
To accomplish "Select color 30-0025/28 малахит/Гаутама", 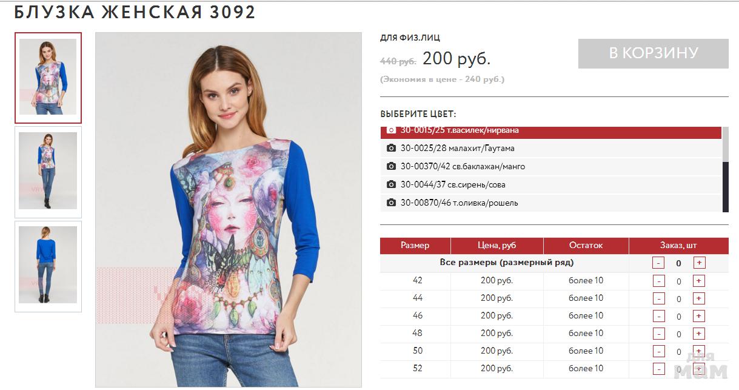I will 551,149.
